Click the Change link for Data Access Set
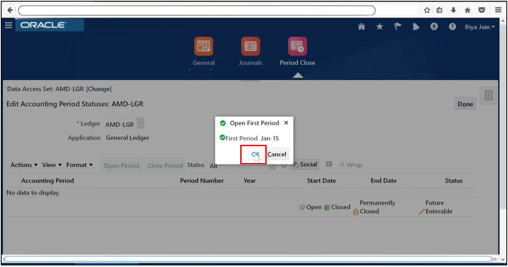Screen dimensions: 508x267 [99, 89]
